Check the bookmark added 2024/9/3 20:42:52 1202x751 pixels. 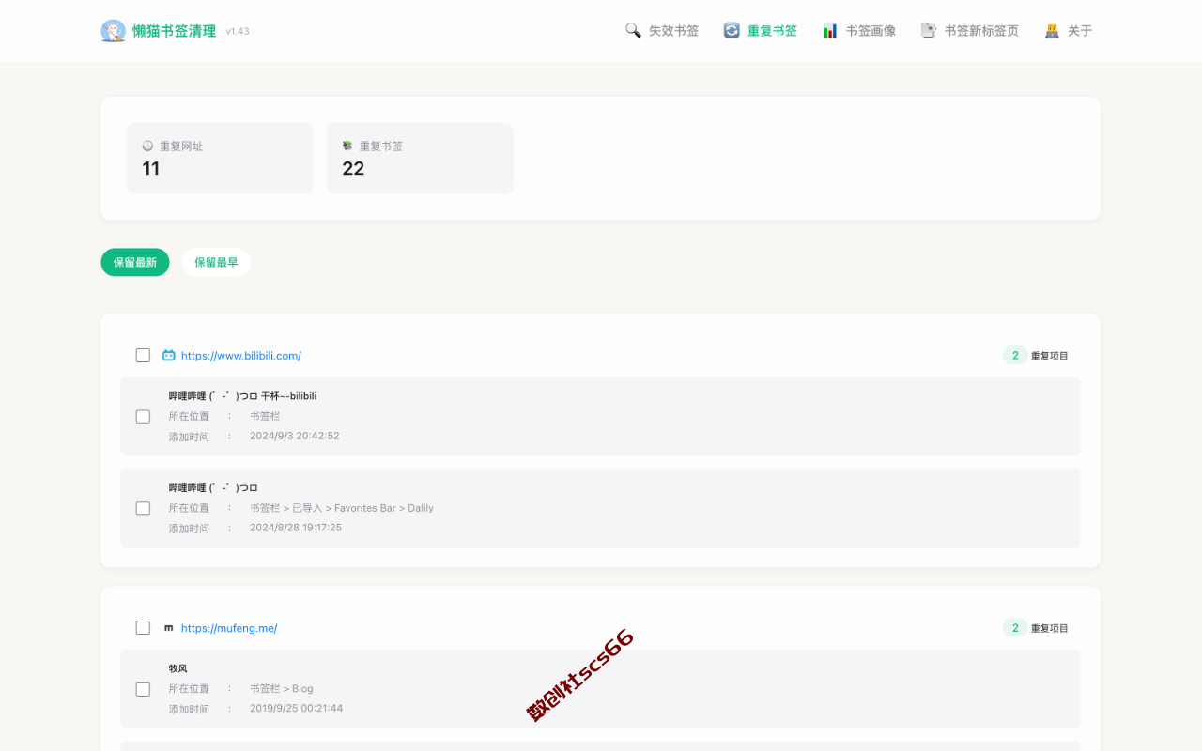(143, 417)
